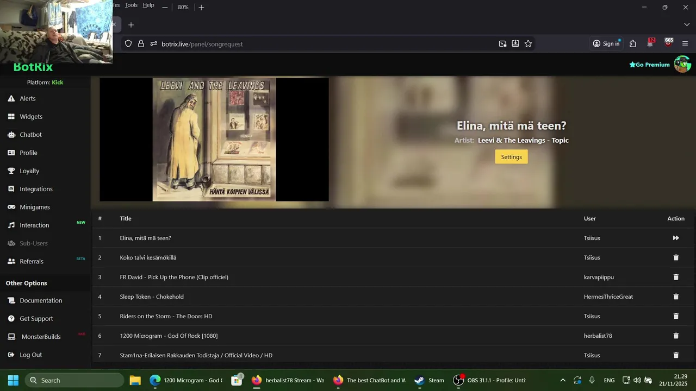Skip the currently playing Elina song

click(x=676, y=238)
